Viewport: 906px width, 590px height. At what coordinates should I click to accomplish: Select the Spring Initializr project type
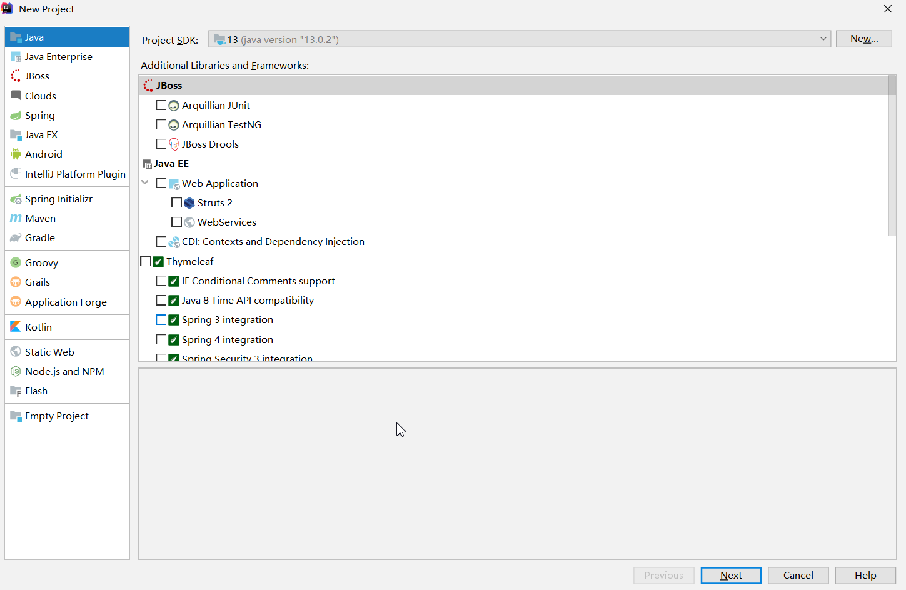pos(67,199)
